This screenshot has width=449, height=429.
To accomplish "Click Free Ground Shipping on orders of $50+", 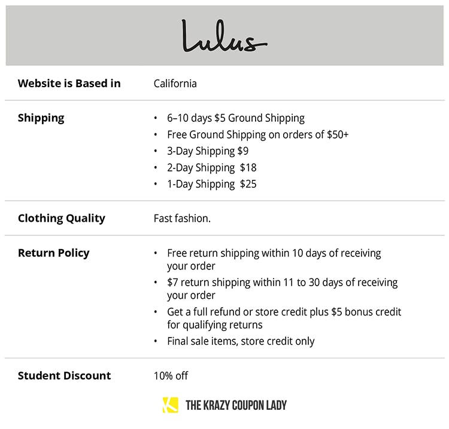I will [257, 134].
